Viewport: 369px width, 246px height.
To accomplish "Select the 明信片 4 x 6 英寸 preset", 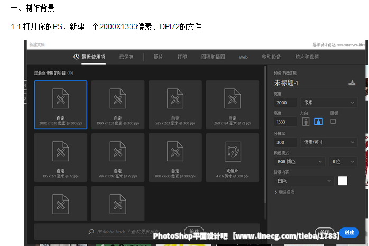I will point(233,158).
